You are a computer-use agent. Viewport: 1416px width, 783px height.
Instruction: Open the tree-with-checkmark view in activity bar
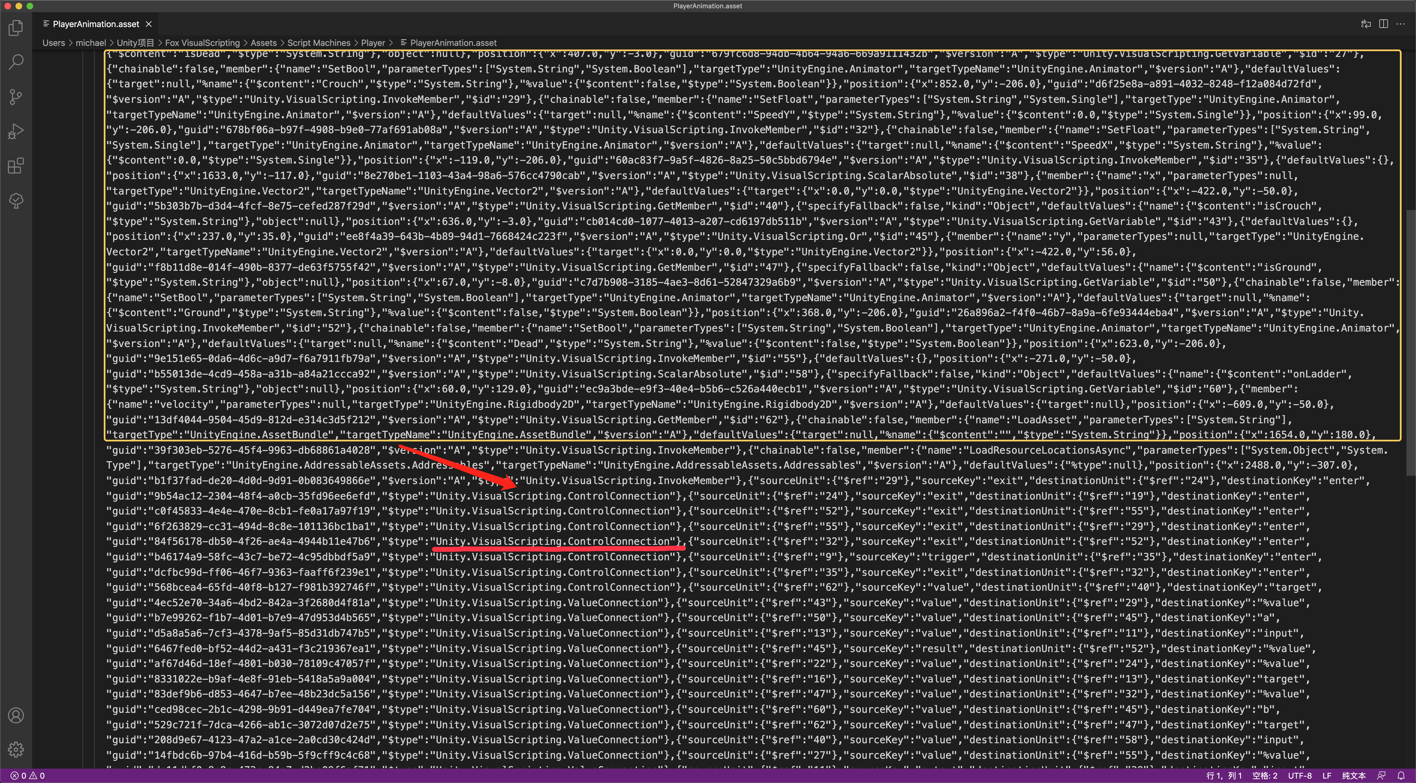pyautogui.click(x=16, y=200)
